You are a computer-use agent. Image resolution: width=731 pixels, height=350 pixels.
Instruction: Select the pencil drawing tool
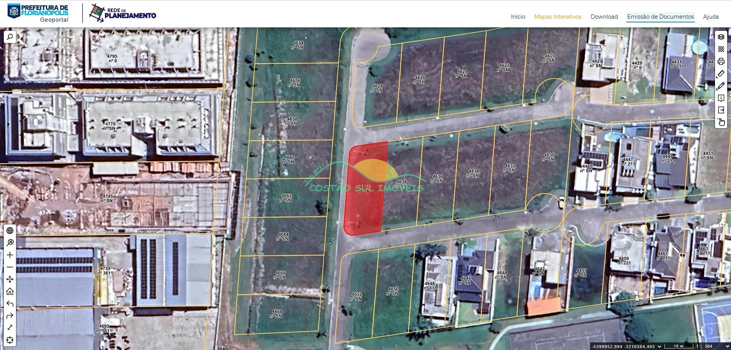[x=721, y=86]
